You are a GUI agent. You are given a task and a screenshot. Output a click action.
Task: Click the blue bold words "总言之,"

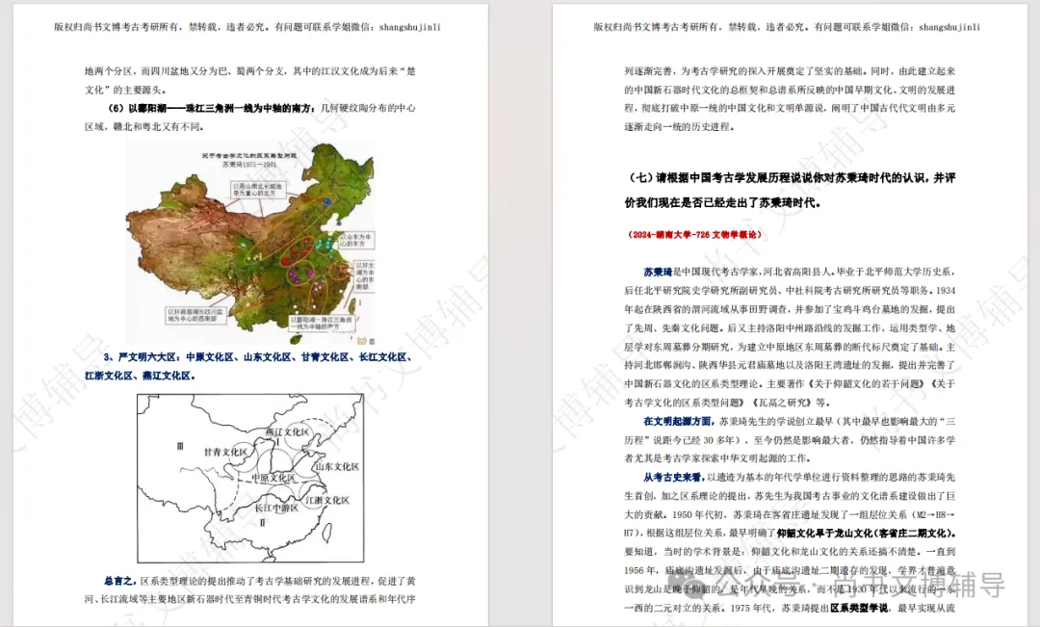[120, 581]
